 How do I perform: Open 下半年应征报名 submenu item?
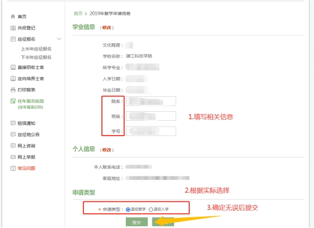[36, 57]
